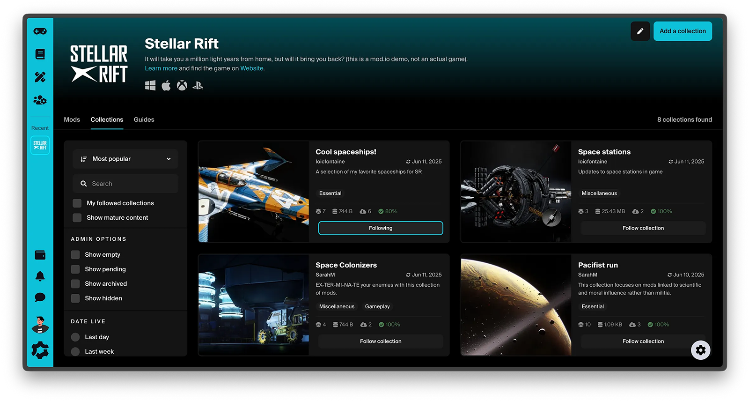Follow the Space stations collection
Screen dimensions: 749x401
643,228
